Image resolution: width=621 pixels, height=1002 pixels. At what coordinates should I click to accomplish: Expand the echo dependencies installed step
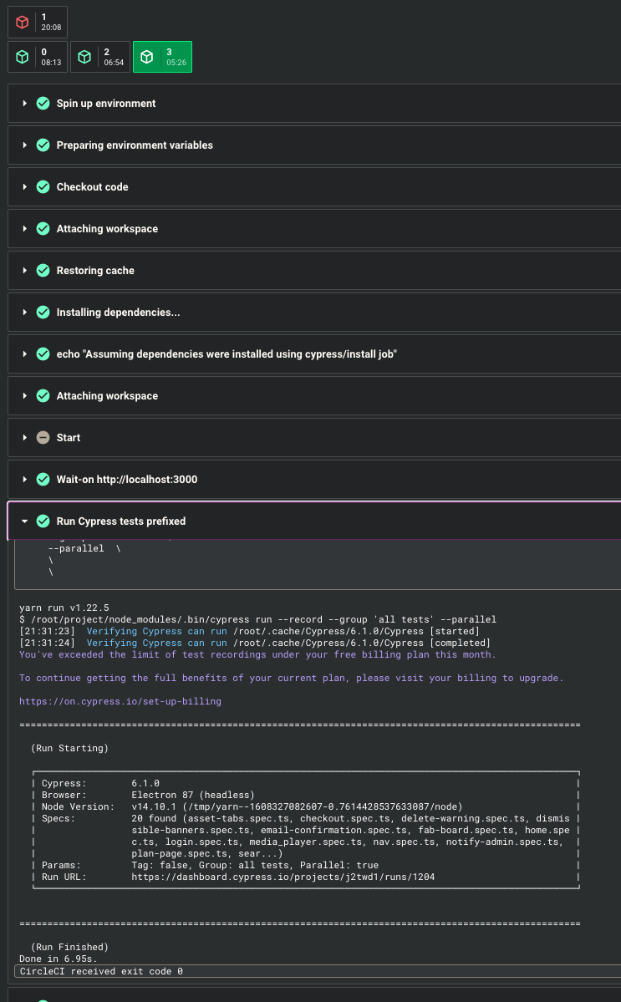tap(24, 353)
